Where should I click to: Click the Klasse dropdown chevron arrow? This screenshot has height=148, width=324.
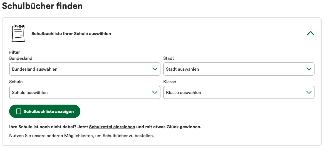coord(309,92)
